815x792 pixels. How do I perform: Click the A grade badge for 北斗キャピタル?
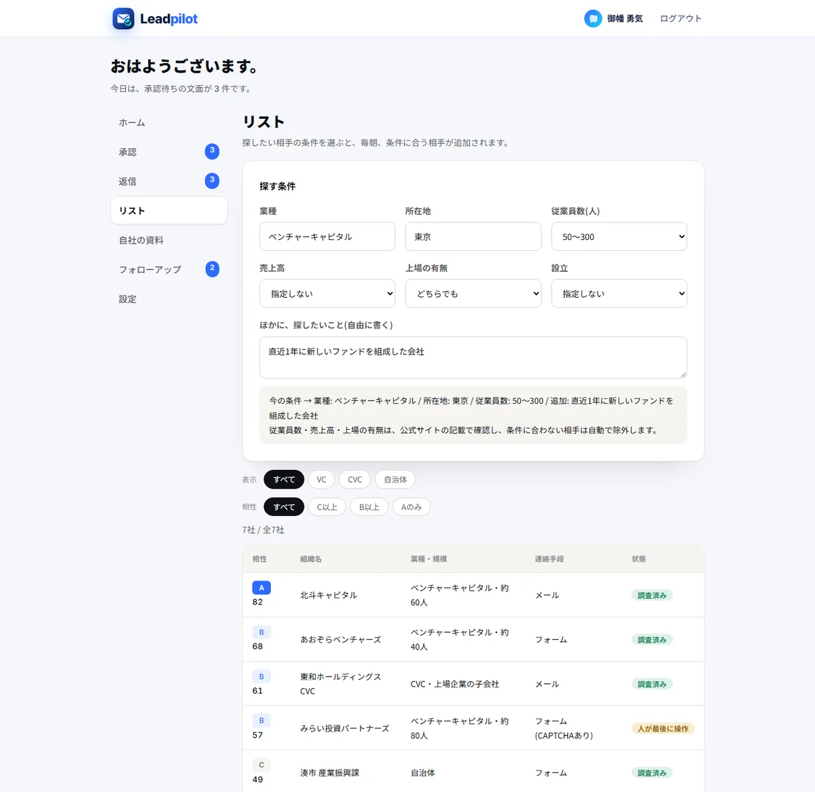261,587
